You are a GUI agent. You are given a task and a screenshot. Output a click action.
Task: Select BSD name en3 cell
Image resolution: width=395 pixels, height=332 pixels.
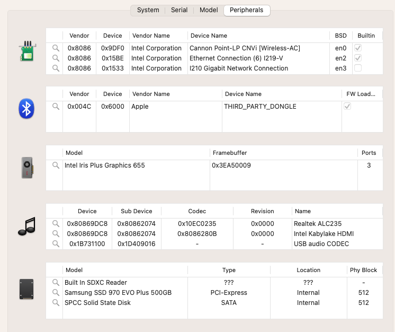pyautogui.click(x=340, y=68)
